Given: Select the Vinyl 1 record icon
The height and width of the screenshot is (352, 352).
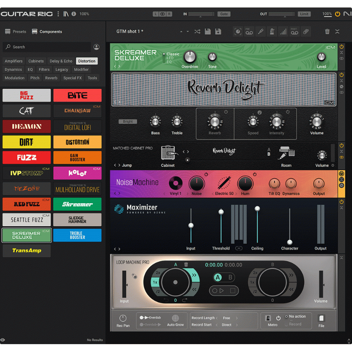Looking at the screenshot, I should click(176, 183).
